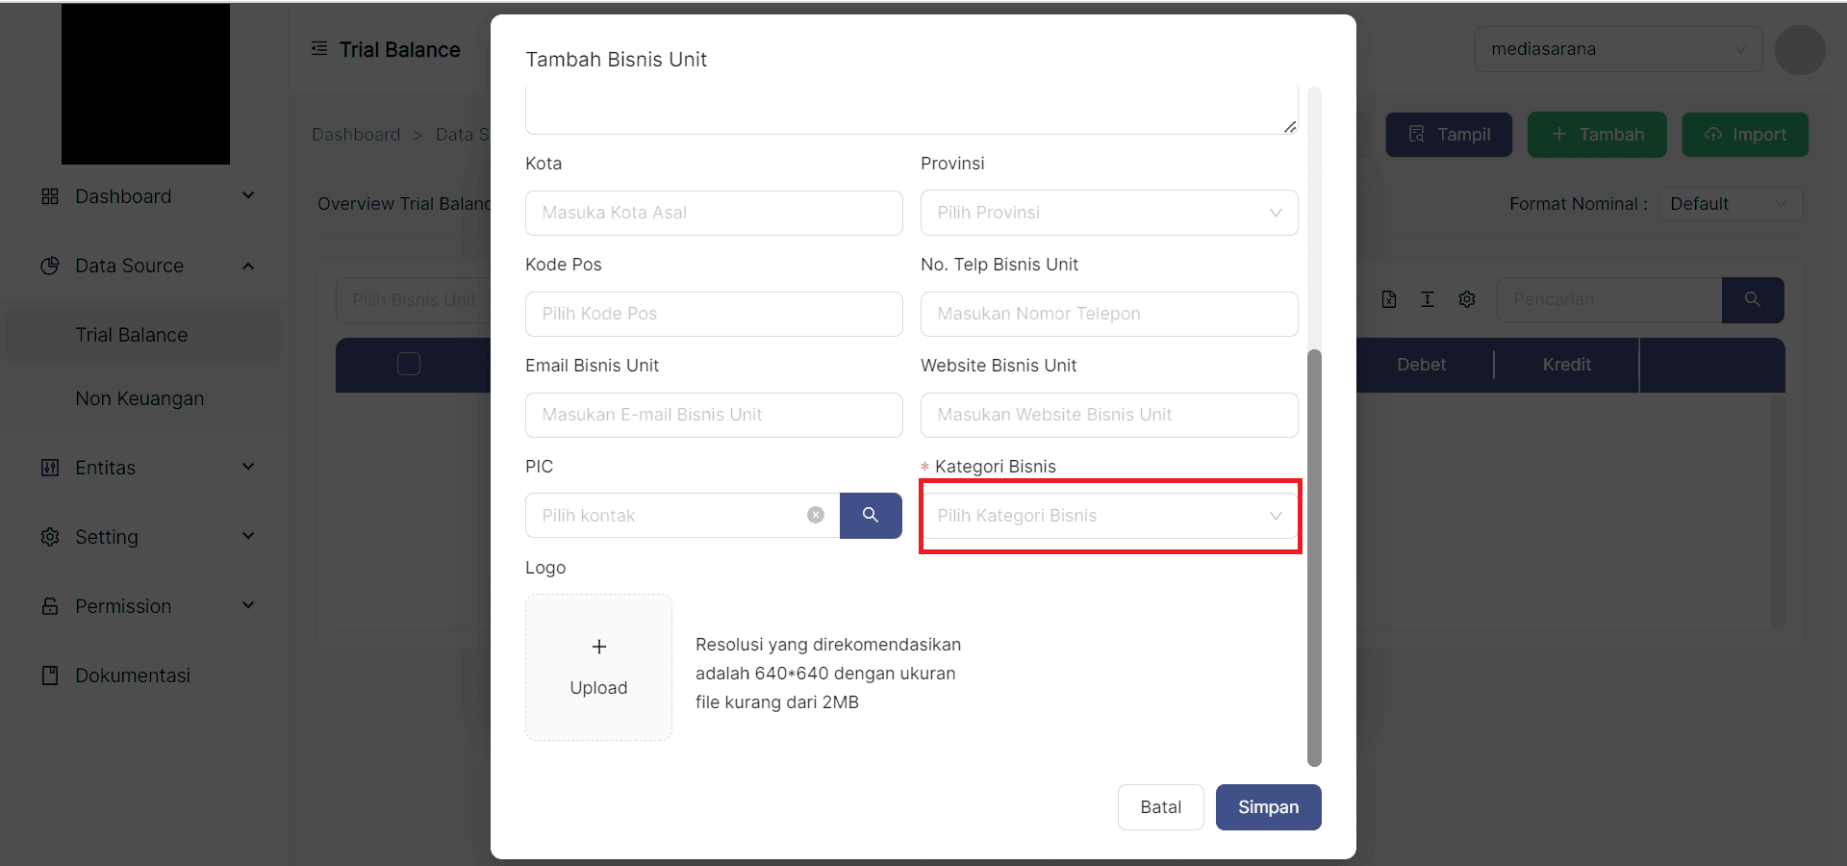Image resolution: width=1847 pixels, height=866 pixels.
Task: Click the Batal button
Action: point(1160,807)
